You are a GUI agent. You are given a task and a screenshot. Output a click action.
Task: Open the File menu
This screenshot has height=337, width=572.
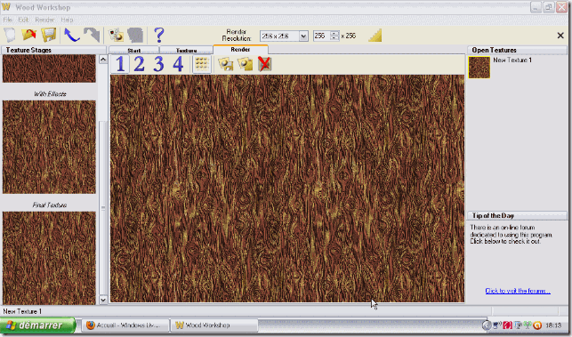tap(8, 20)
